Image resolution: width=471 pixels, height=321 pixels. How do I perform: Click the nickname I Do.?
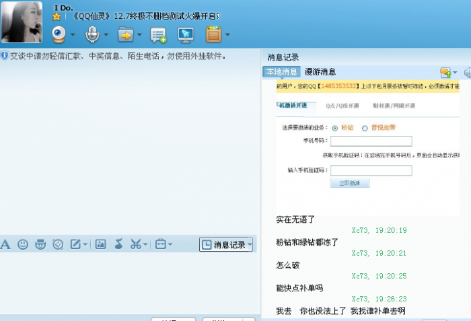[x=64, y=8]
